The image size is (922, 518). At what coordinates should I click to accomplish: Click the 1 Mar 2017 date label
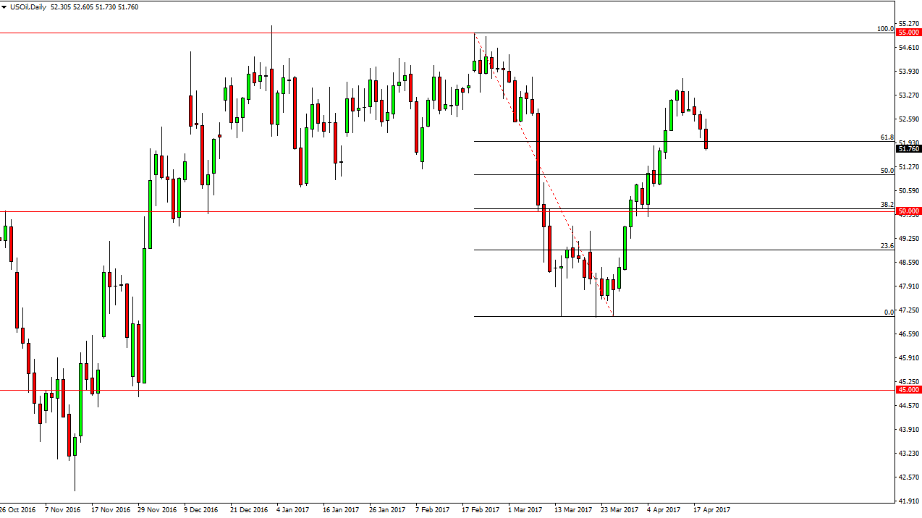click(x=525, y=510)
